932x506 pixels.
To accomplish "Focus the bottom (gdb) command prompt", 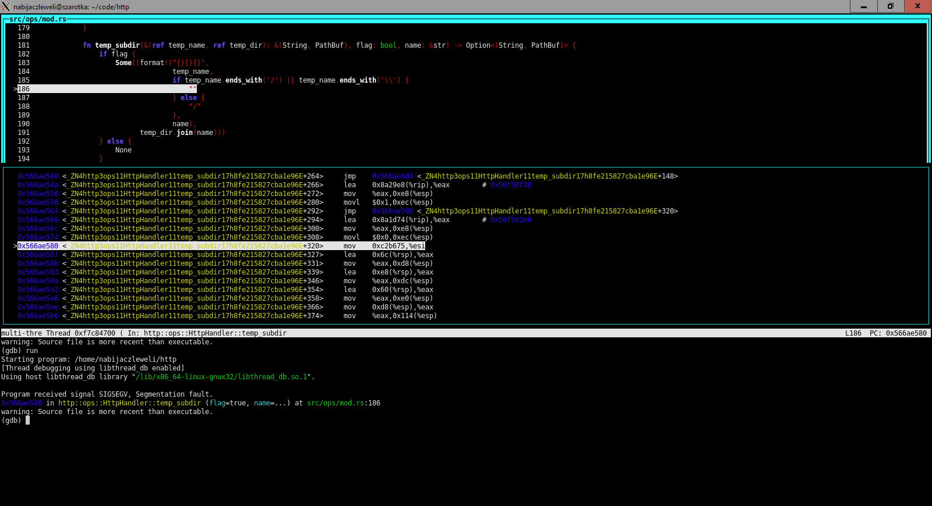I will tap(27, 421).
